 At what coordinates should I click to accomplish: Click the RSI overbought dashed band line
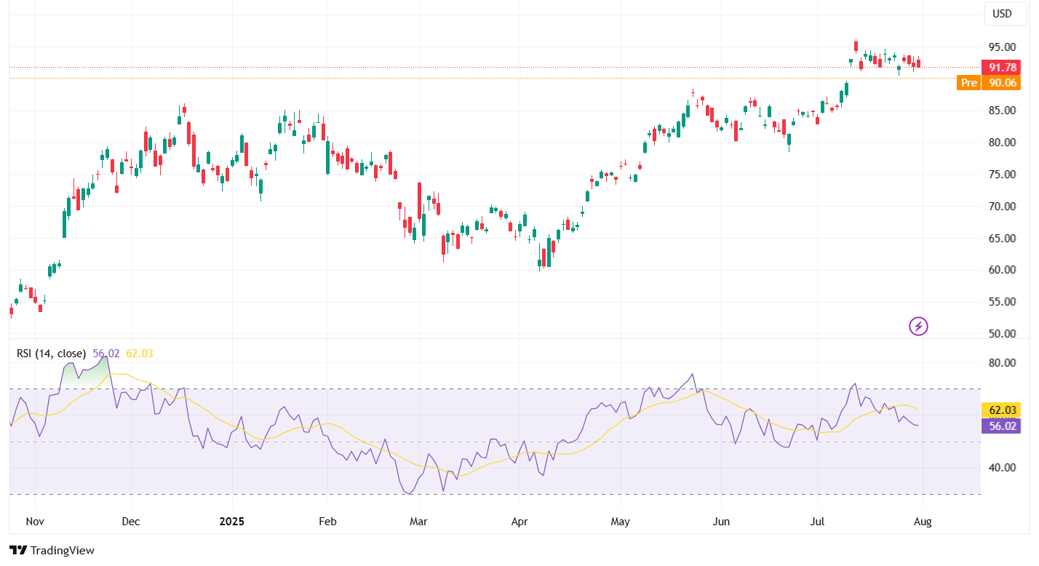coord(437,388)
